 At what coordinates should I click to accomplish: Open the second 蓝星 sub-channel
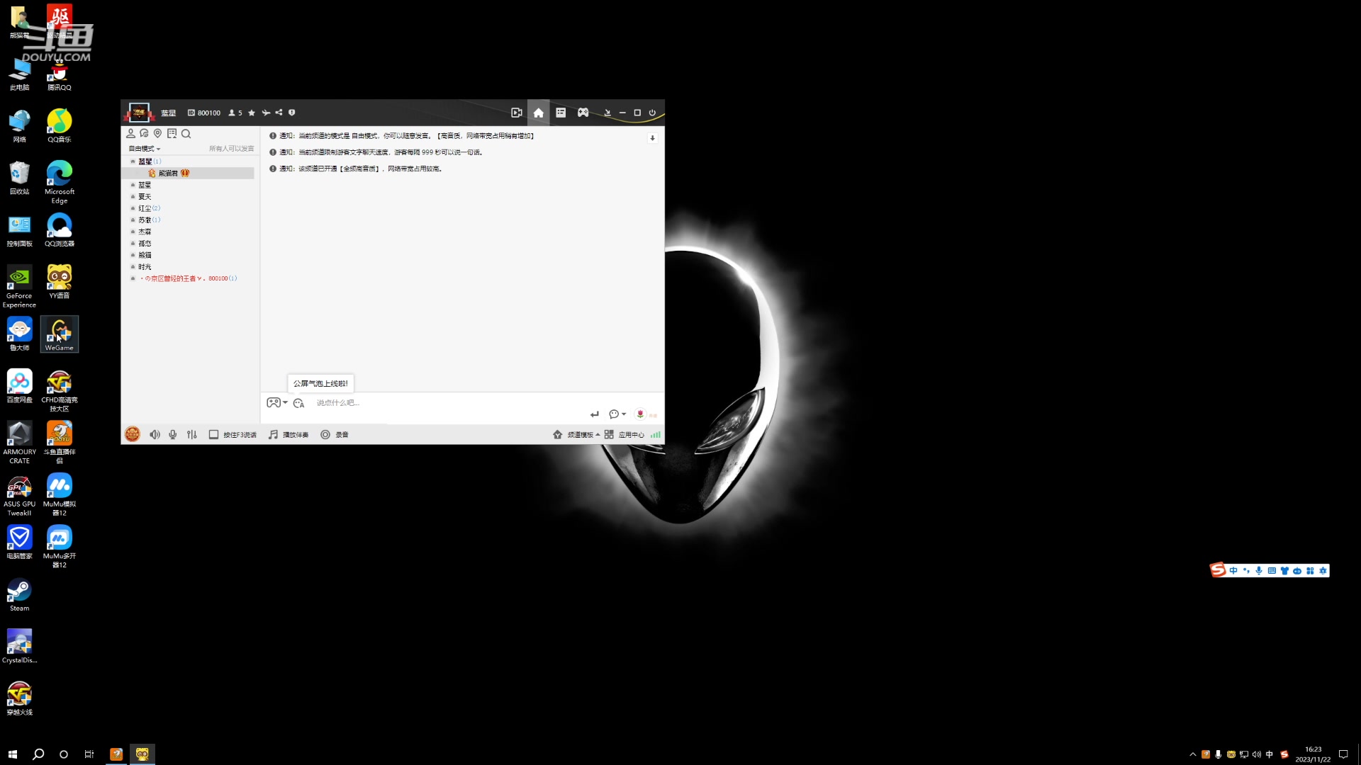pos(145,185)
